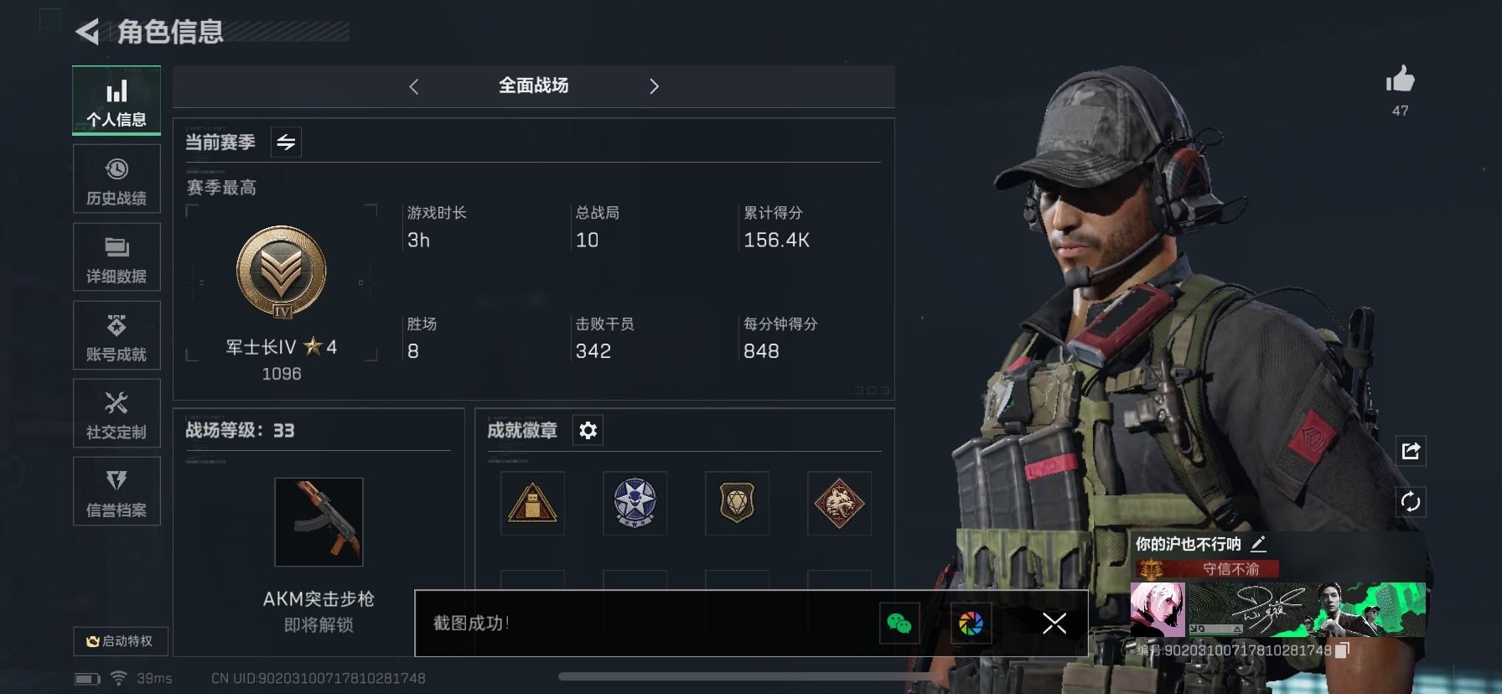Switch to the previous game mode

point(413,86)
